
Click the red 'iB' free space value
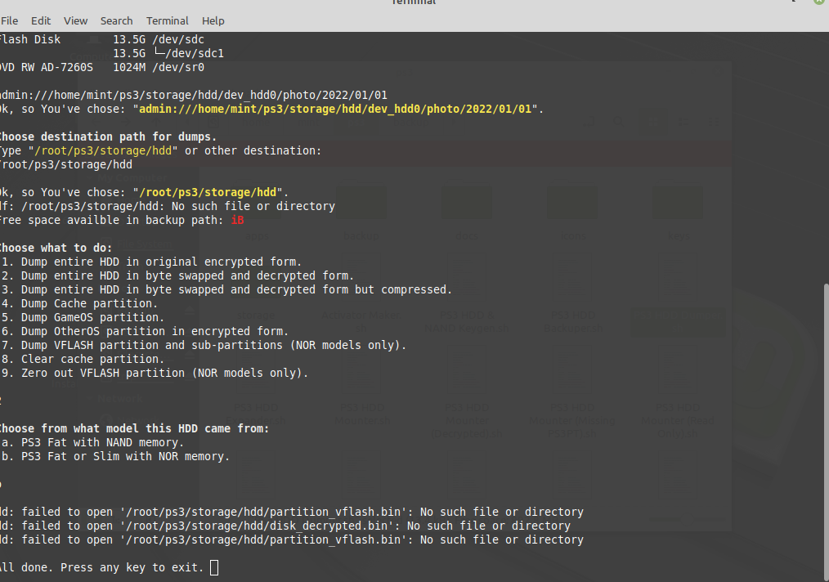[237, 221]
